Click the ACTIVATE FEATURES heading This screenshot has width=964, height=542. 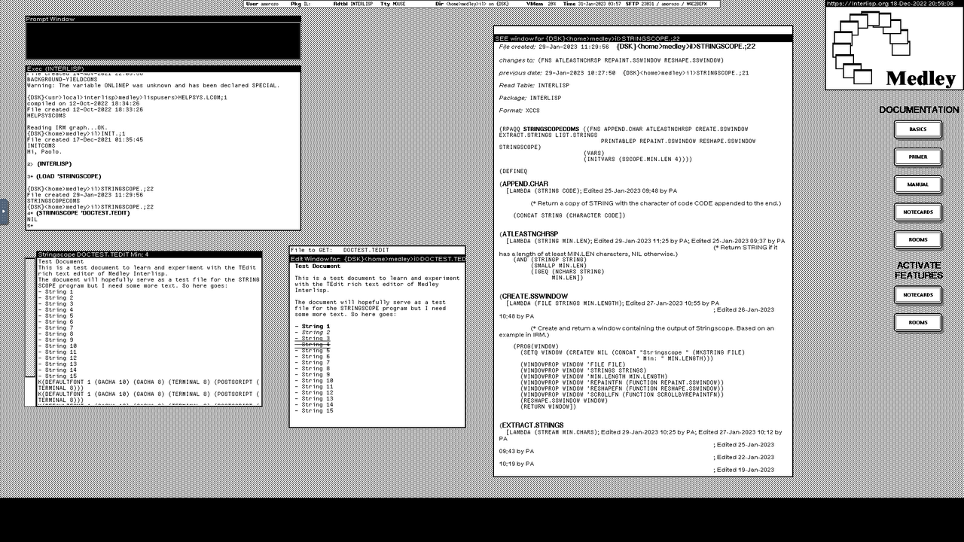pos(918,270)
